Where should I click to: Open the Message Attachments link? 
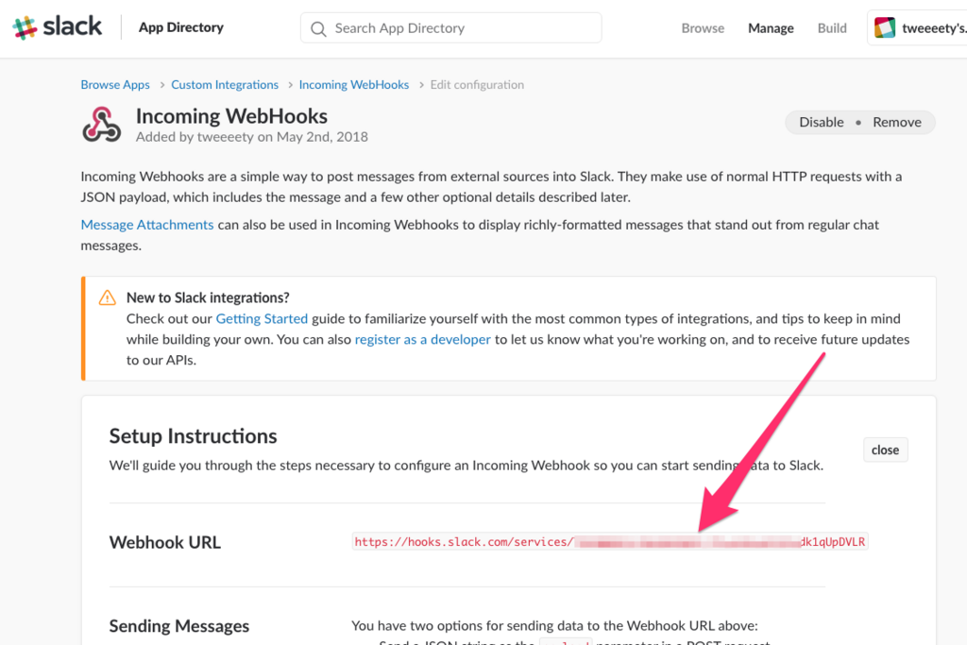coord(147,225)
